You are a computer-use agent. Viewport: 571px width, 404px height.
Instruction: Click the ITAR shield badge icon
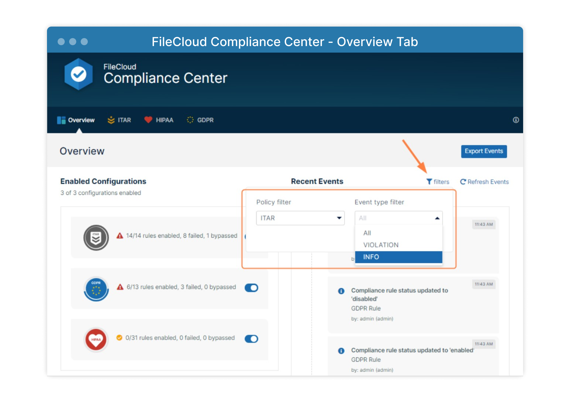96,238
